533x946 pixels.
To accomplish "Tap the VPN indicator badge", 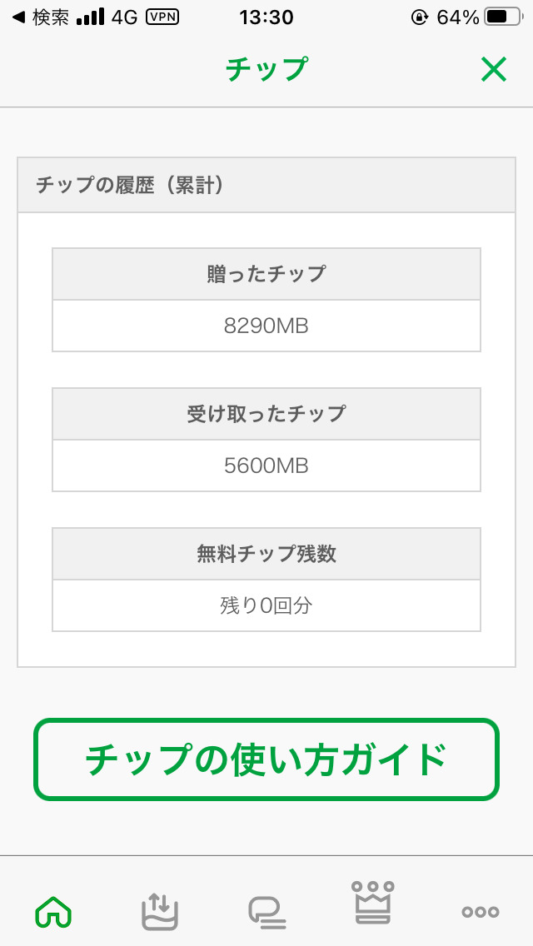I will pos(162,17).
